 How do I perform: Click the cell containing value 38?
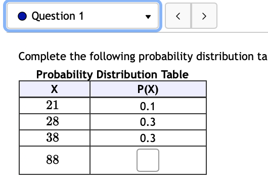click(x=55, y=138)
